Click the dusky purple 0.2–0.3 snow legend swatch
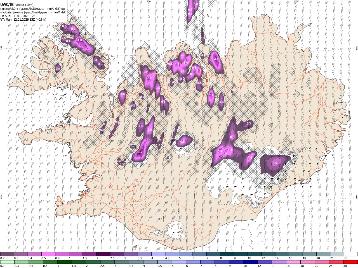358x268 pixels. (x=7, y=254)
